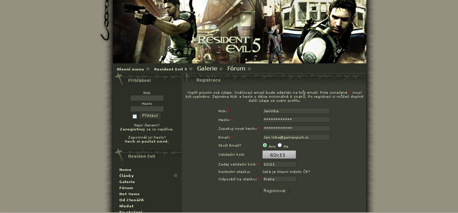The width and height of the screenshot is (458, 213).
Task: Click the Přihlásit login button
Action: click(x=150, y=116)
